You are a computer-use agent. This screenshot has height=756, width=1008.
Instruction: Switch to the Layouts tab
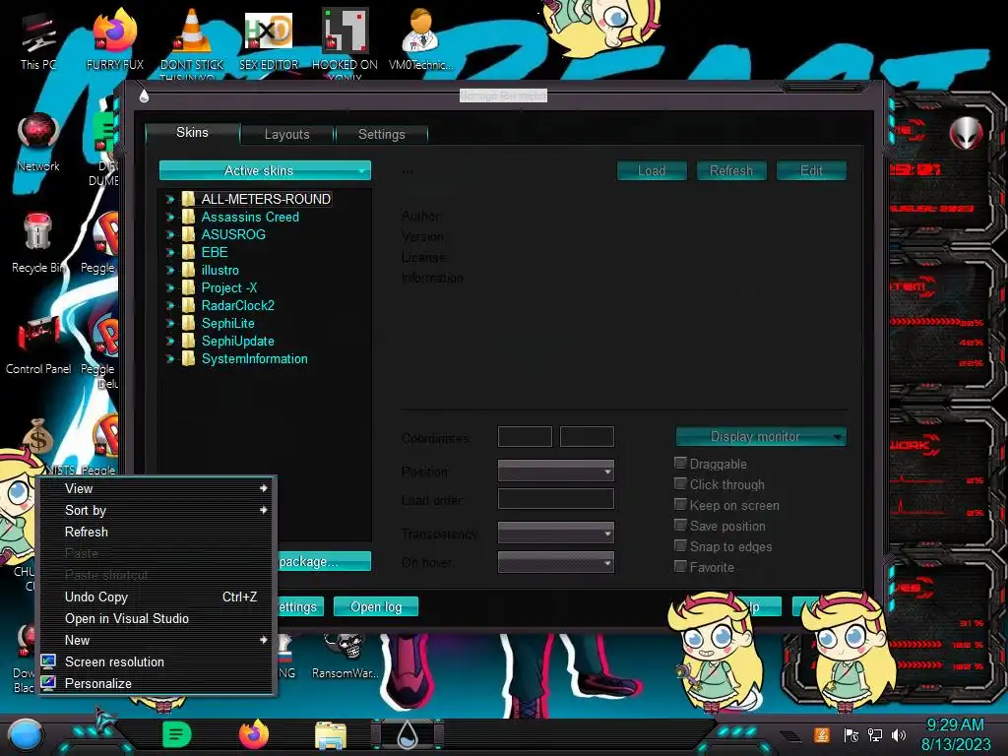[x=286, y=134]
